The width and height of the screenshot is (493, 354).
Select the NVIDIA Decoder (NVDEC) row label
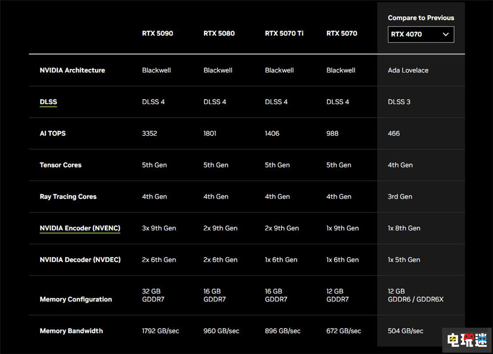[80, 259]
